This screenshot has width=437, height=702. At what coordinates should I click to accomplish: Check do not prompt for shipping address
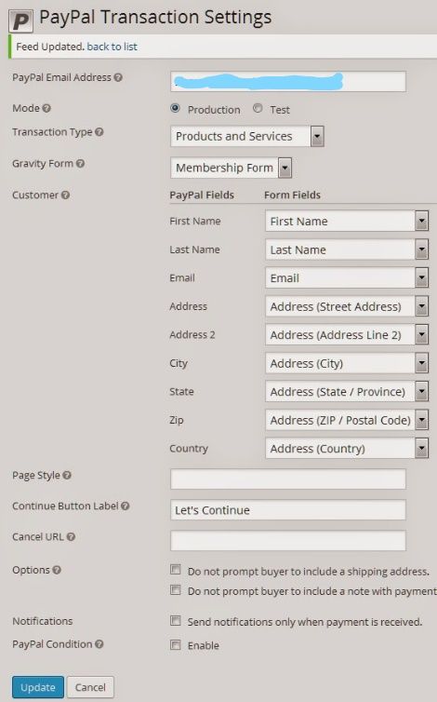click(176, 570)
